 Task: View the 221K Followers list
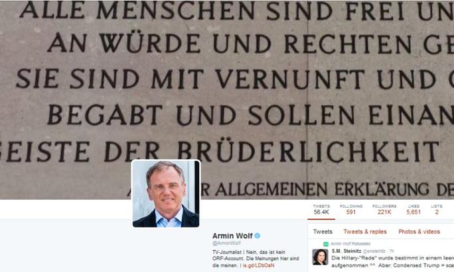(384, 210)
